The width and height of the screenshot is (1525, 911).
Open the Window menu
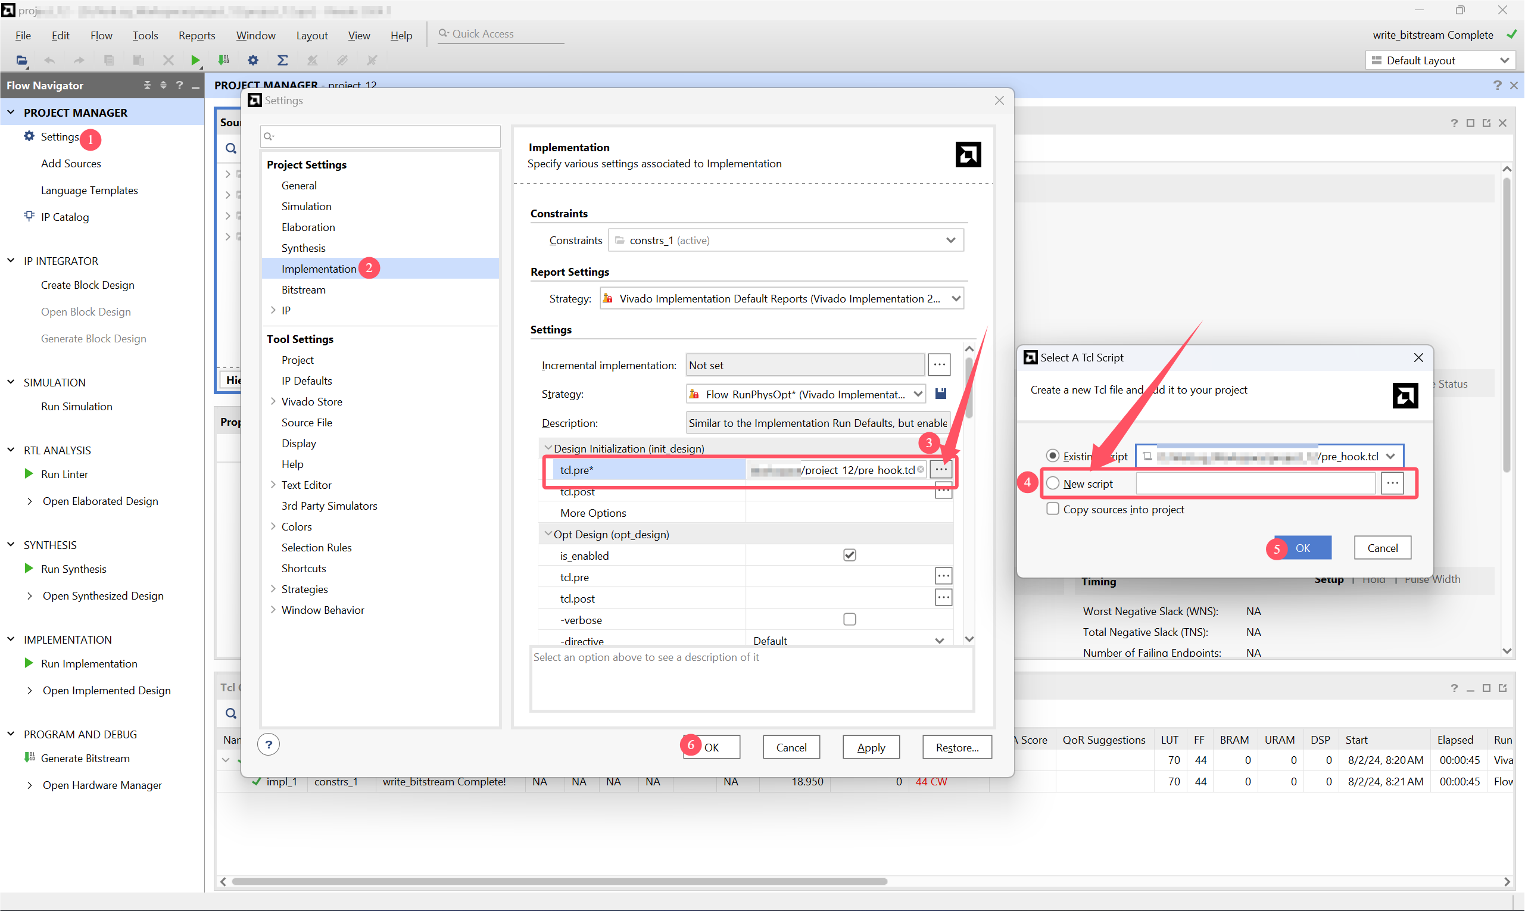pyautogui.click(x=255, y=35)
